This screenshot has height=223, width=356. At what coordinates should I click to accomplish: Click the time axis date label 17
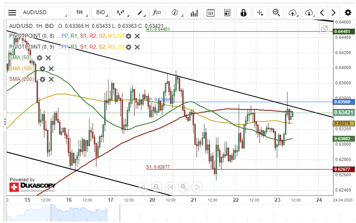click(x=110, y=200)
